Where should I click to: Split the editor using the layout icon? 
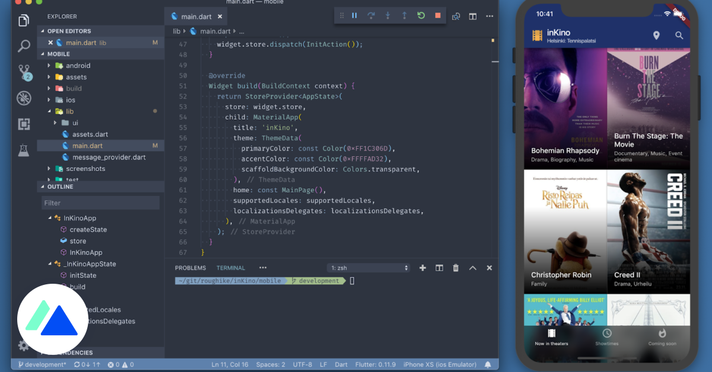pos(473,17)
